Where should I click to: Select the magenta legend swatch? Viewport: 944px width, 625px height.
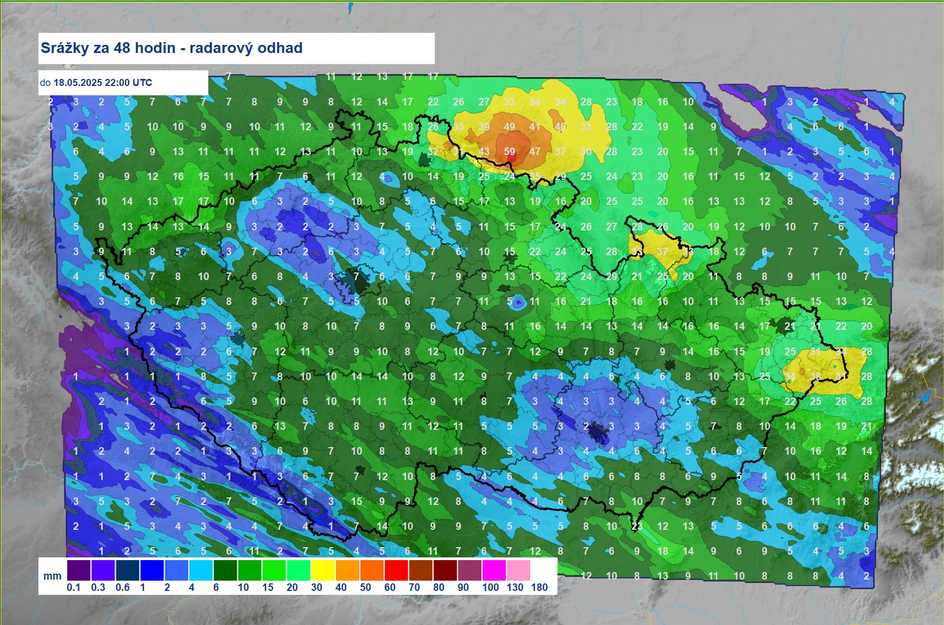(x=494, y=570)
